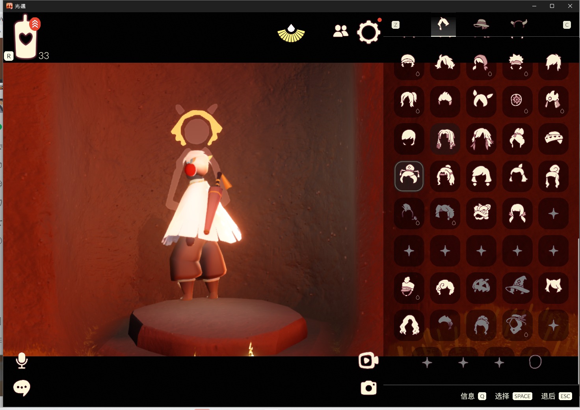Choose the triangle-patterned headband item

(554, 139)
